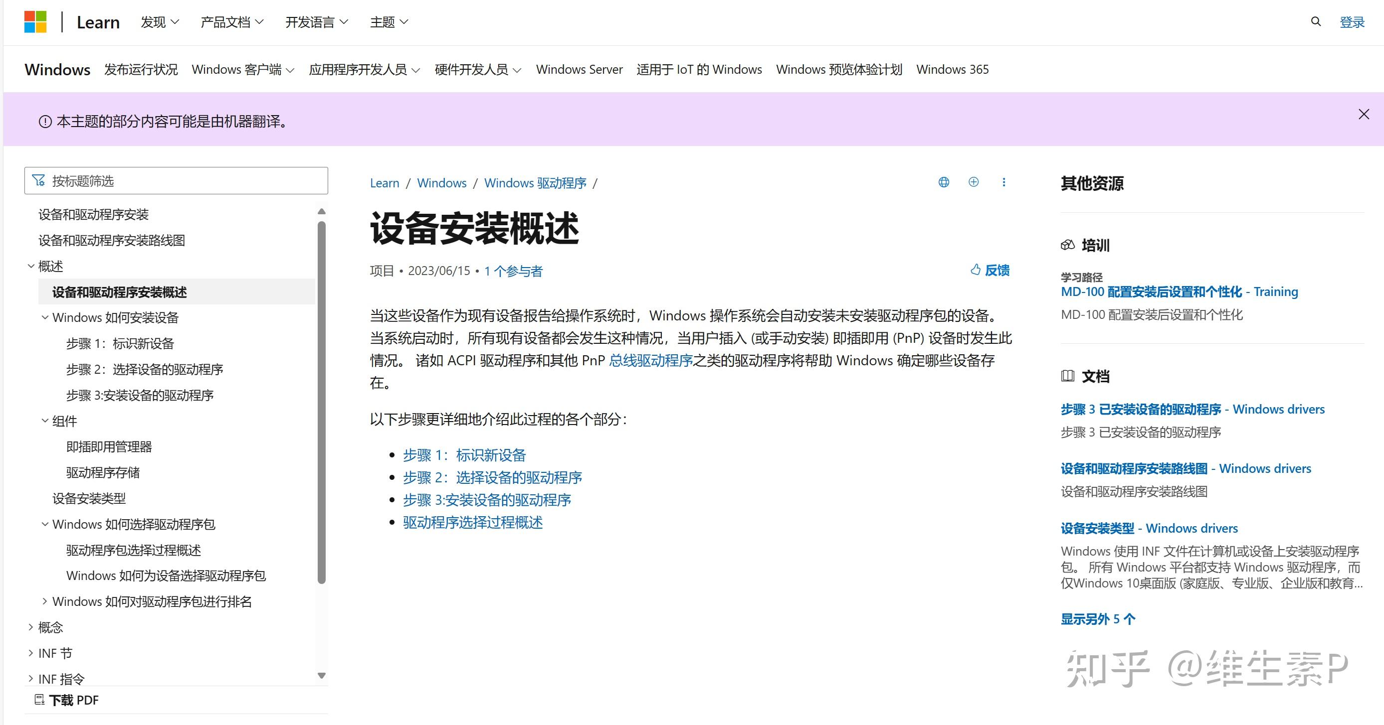Collapse the Windows 如何安装设备 node
Screen dimensions: 1384x725
click(45, 318)
